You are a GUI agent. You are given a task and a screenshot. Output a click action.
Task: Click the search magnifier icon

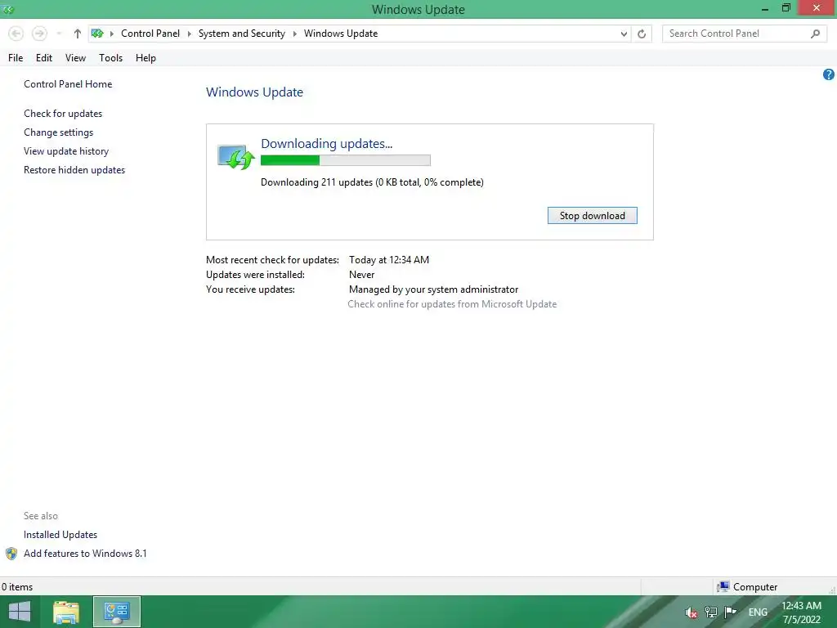(815, 34)
